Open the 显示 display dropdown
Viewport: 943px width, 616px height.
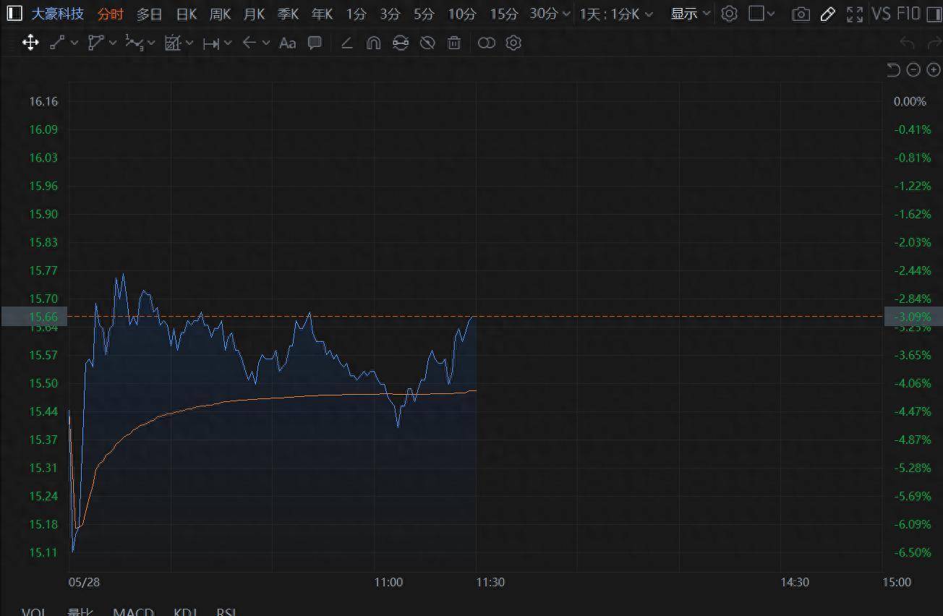691,14
